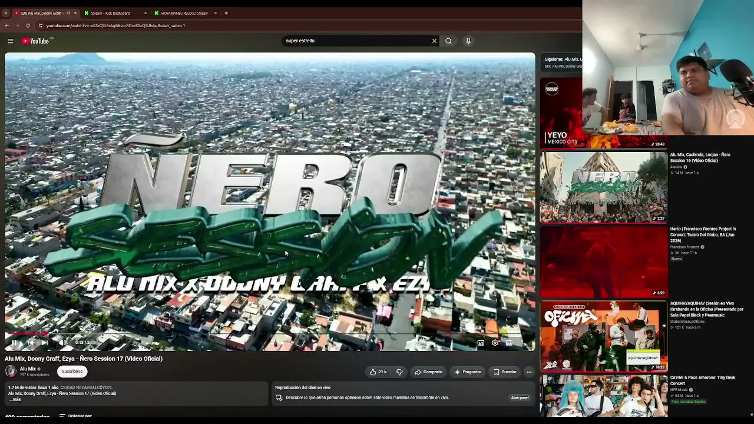
Task: Reload the current page
Action: [x=28, y=26]
